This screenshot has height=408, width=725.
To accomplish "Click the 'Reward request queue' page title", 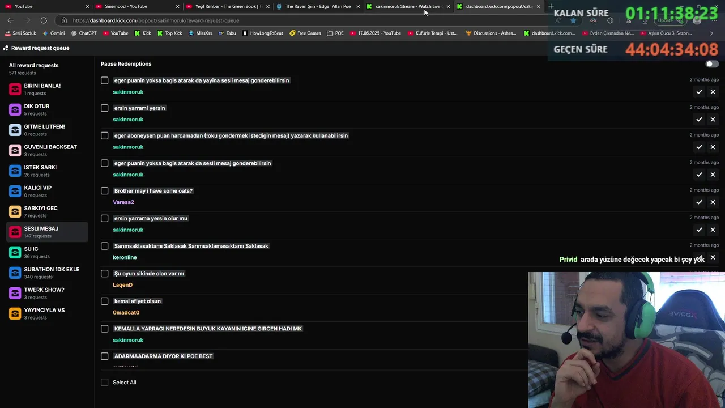I will tap(40, 48).
